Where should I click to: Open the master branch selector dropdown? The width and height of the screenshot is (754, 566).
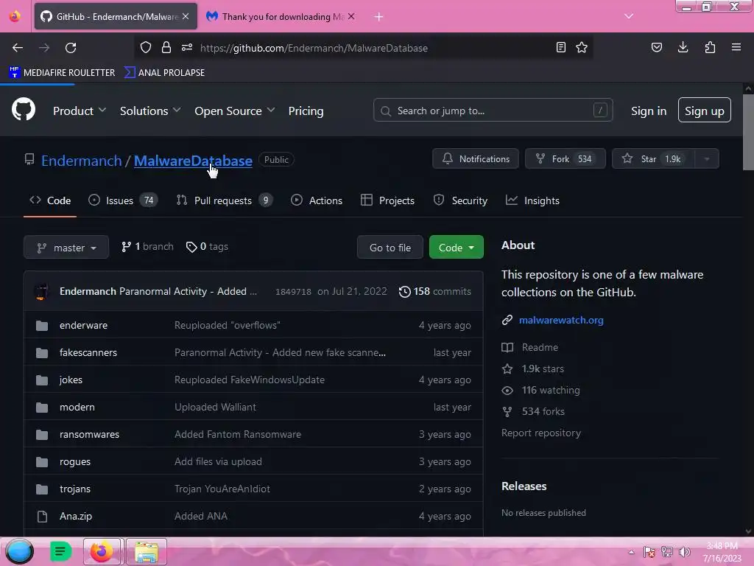66,248
